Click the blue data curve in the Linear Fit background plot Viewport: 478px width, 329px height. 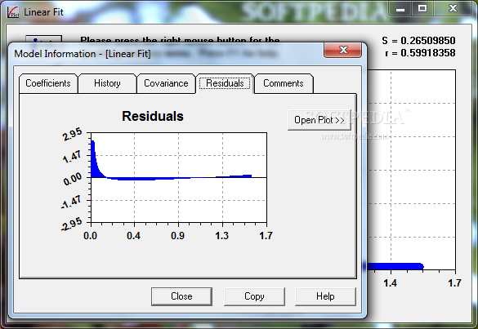tap(395, 267)
